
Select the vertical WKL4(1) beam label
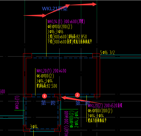click(x=17, y=103)
